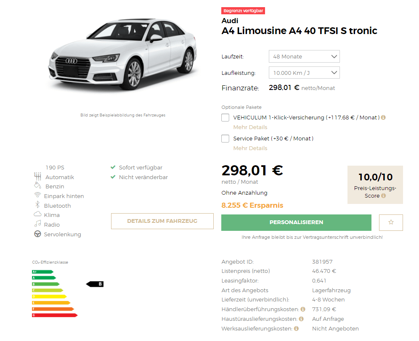Click info icon next to Händlerüberführungskosten
Viewport: 419px width, 341px height.
(303, 309)
